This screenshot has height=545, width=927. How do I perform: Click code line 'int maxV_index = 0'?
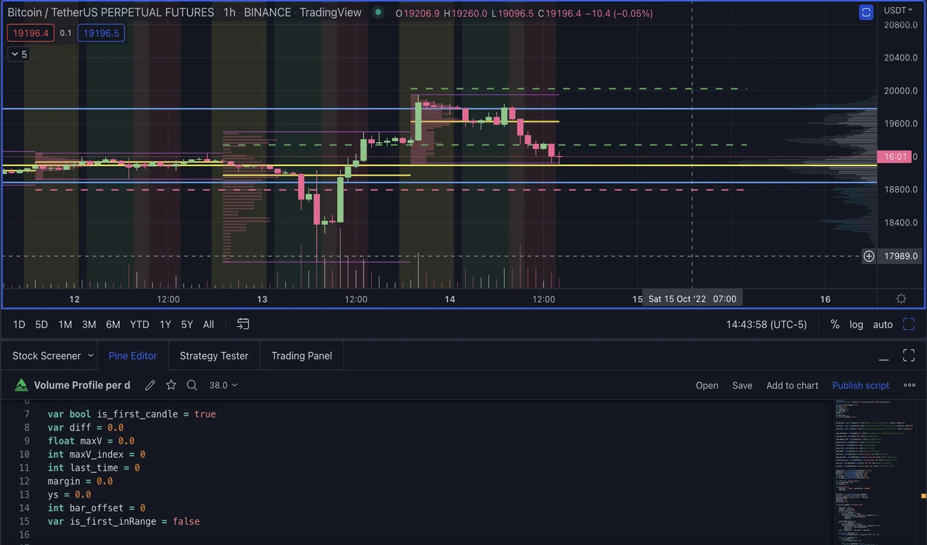tap(97, 454)
